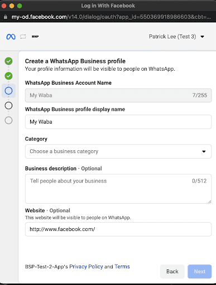The height and width of the screenshot is (285, 216).
Task: Open the Privacy Policy link
Action: (86, 267)
